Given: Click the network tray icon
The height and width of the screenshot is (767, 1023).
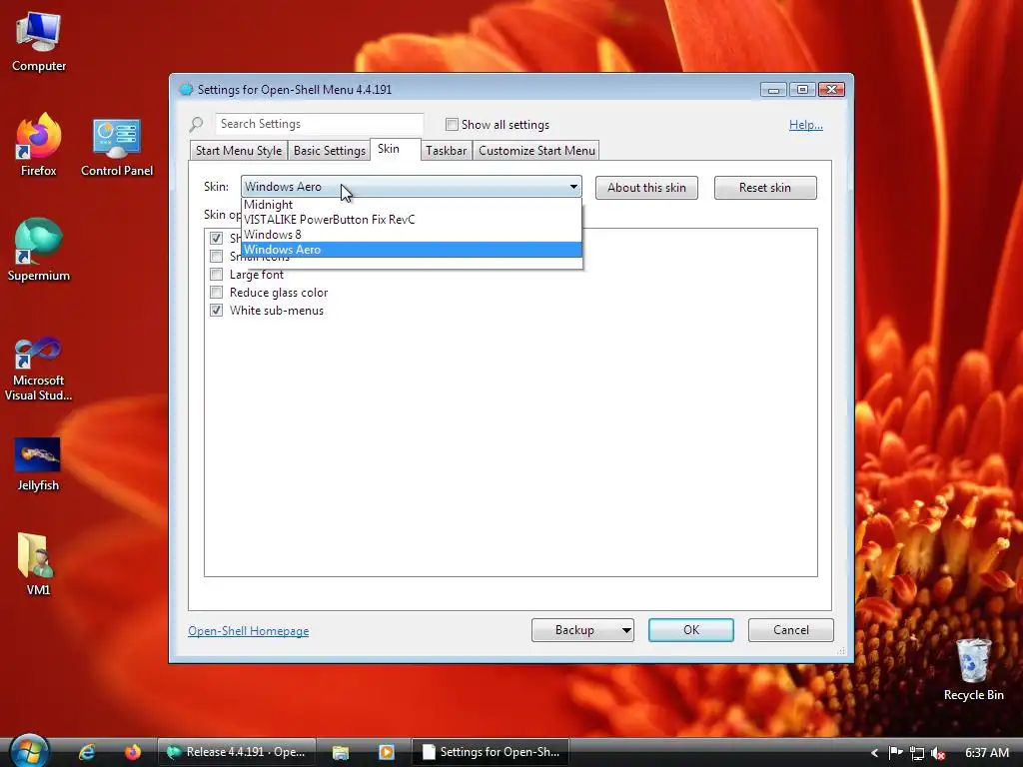Looking at the screenshot, I should 917,753.
